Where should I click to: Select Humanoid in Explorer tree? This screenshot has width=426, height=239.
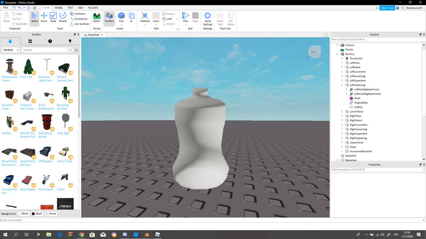click(356, 58)
